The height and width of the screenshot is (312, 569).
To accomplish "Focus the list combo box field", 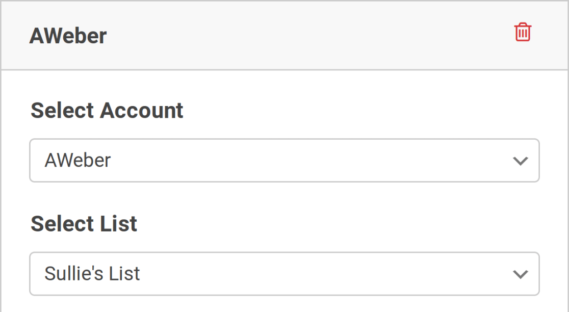I will (x=284, y=274).
